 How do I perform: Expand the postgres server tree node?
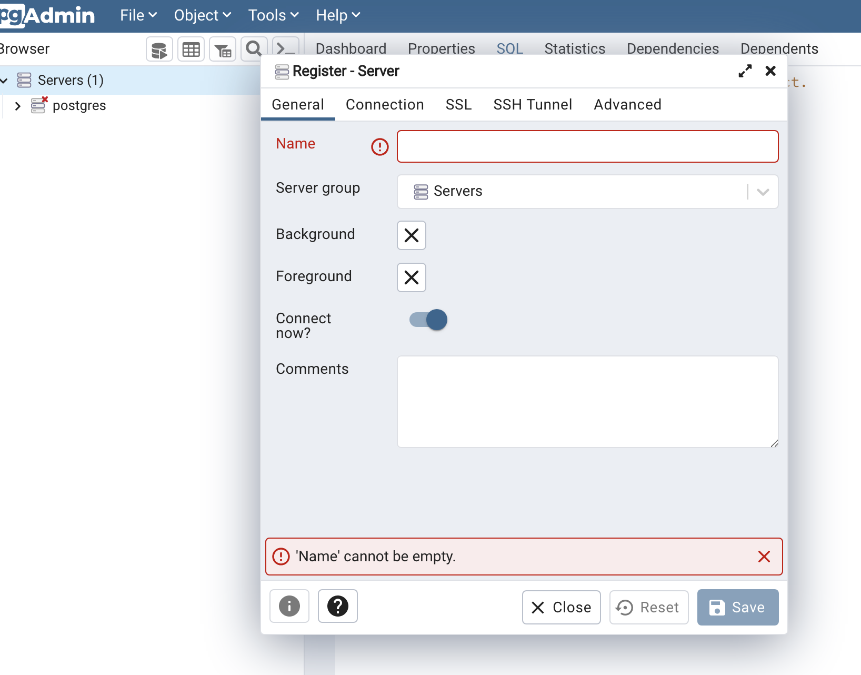point(18,106)
